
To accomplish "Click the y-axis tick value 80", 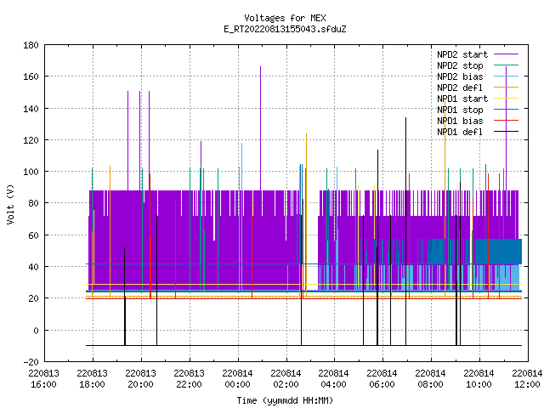I will [x=33, y=203].
